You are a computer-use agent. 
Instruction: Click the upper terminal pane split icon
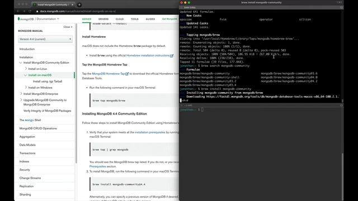(x=341, y=7)
